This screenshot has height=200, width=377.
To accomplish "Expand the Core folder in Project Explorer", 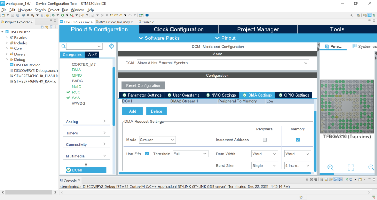I will (7, 49).
